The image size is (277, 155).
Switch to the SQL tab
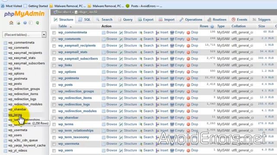(x=84, y=20)
